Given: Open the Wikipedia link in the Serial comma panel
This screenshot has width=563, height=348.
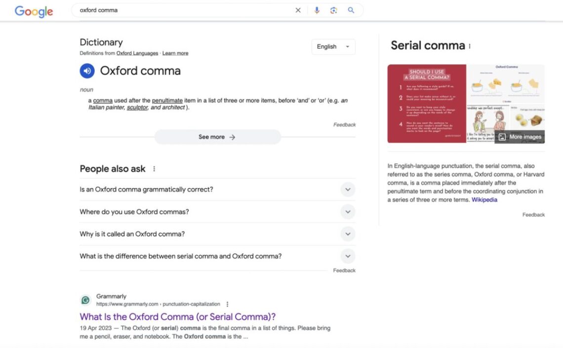Looking at the screenshot, I should coord(484,200).
